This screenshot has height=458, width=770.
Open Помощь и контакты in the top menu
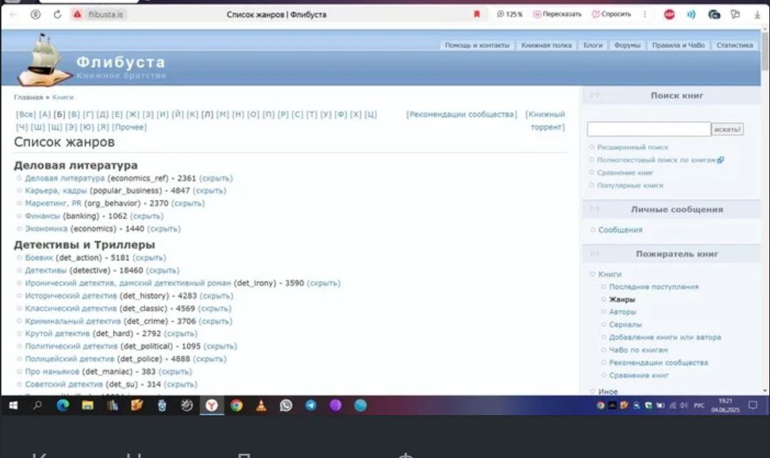477,45
